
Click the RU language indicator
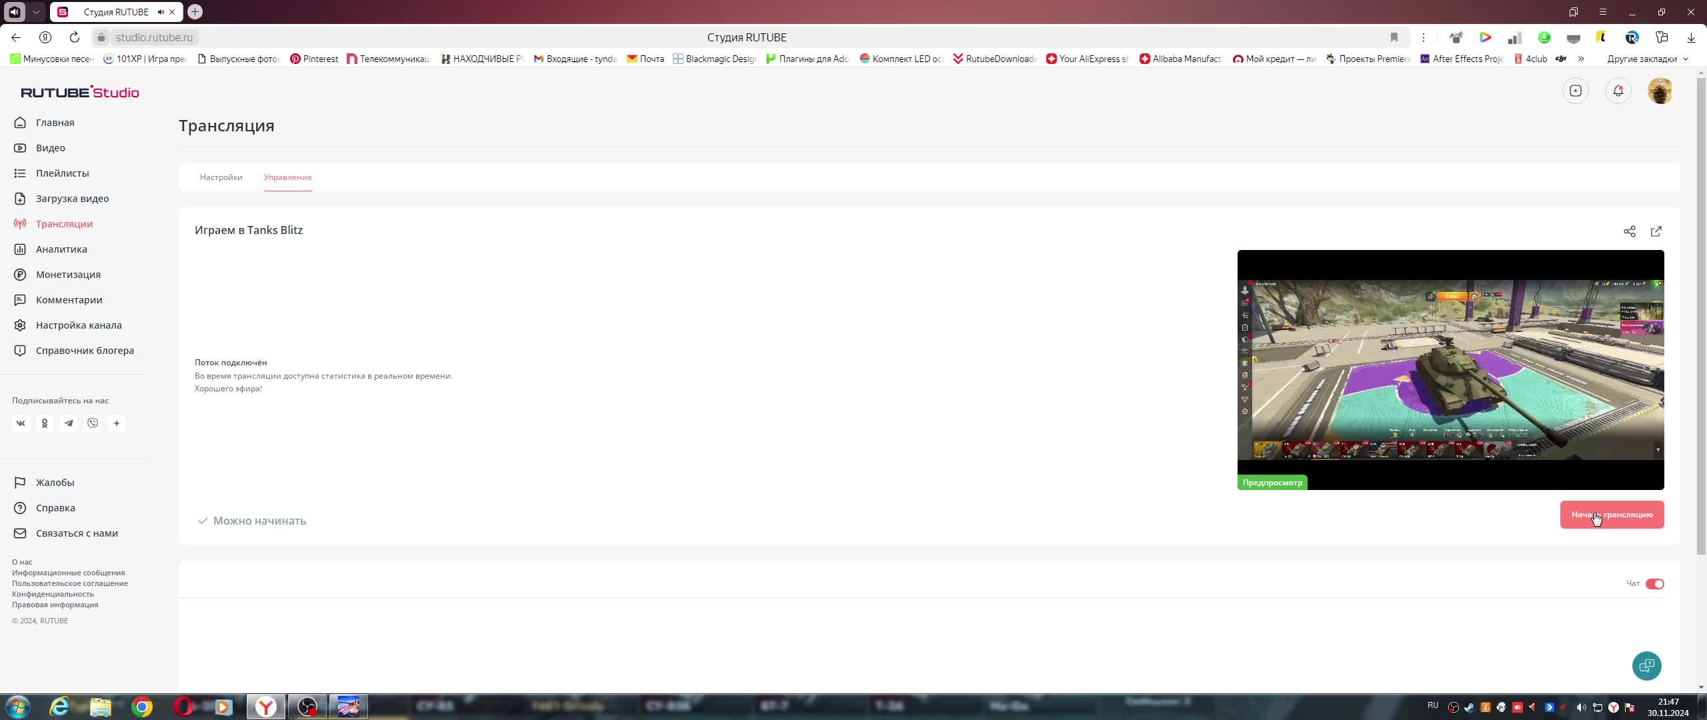1432,705
